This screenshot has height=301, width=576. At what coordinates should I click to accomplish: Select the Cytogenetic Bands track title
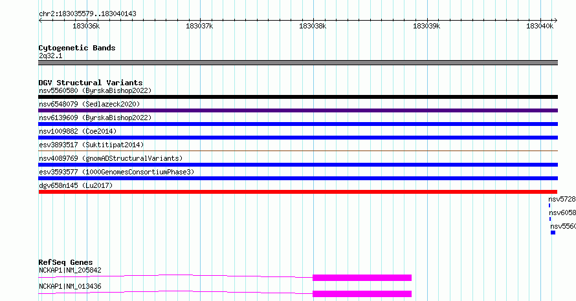tap(77, 48)
